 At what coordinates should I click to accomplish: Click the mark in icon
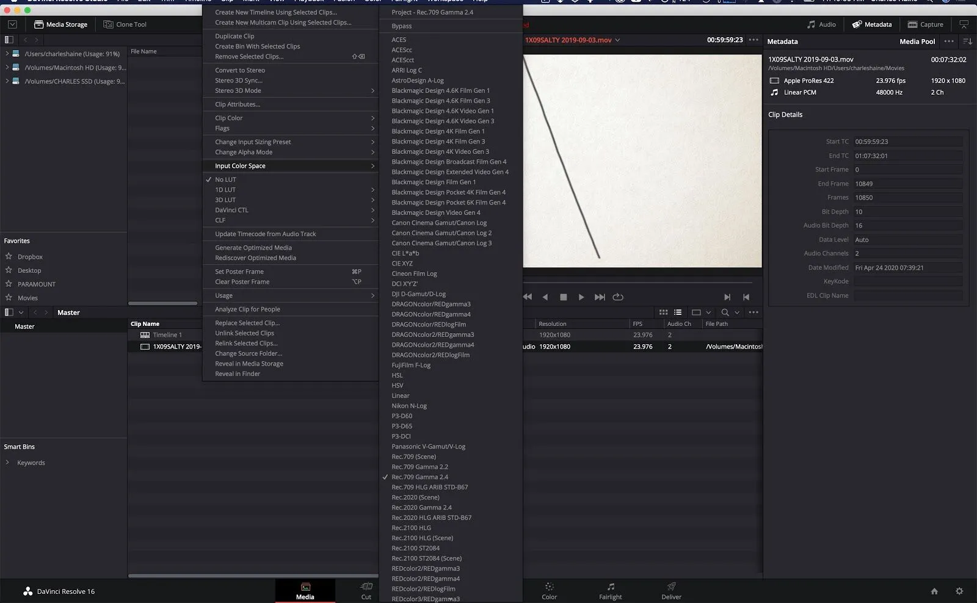727,297
